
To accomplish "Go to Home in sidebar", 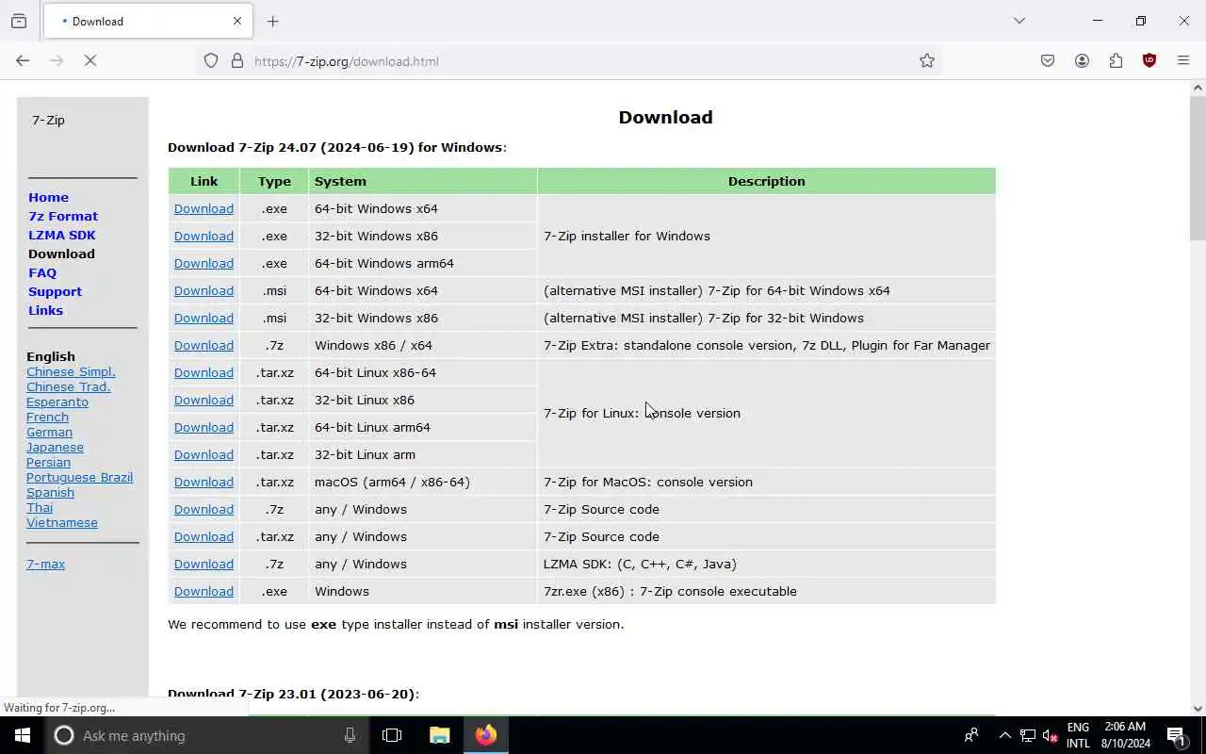I will pos(48,197).
